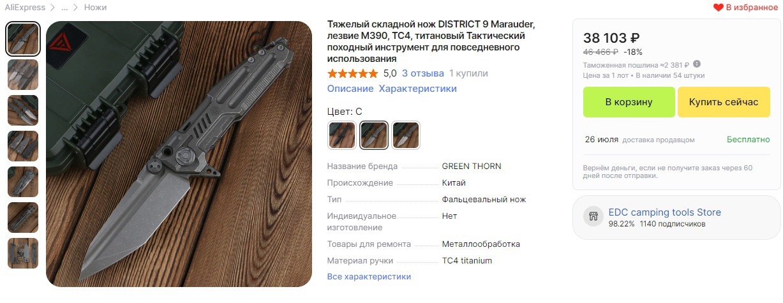Click the customs duty info icon
Viewport: 783px width, 303px height.
[697, 64]
